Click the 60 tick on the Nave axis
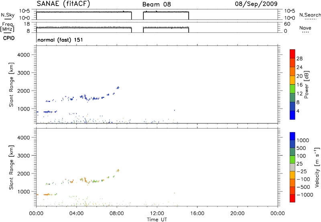321x222 pixels. (x=287, y=24)
